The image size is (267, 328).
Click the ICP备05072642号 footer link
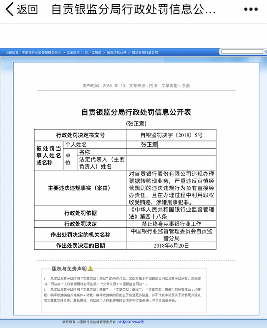130,322
